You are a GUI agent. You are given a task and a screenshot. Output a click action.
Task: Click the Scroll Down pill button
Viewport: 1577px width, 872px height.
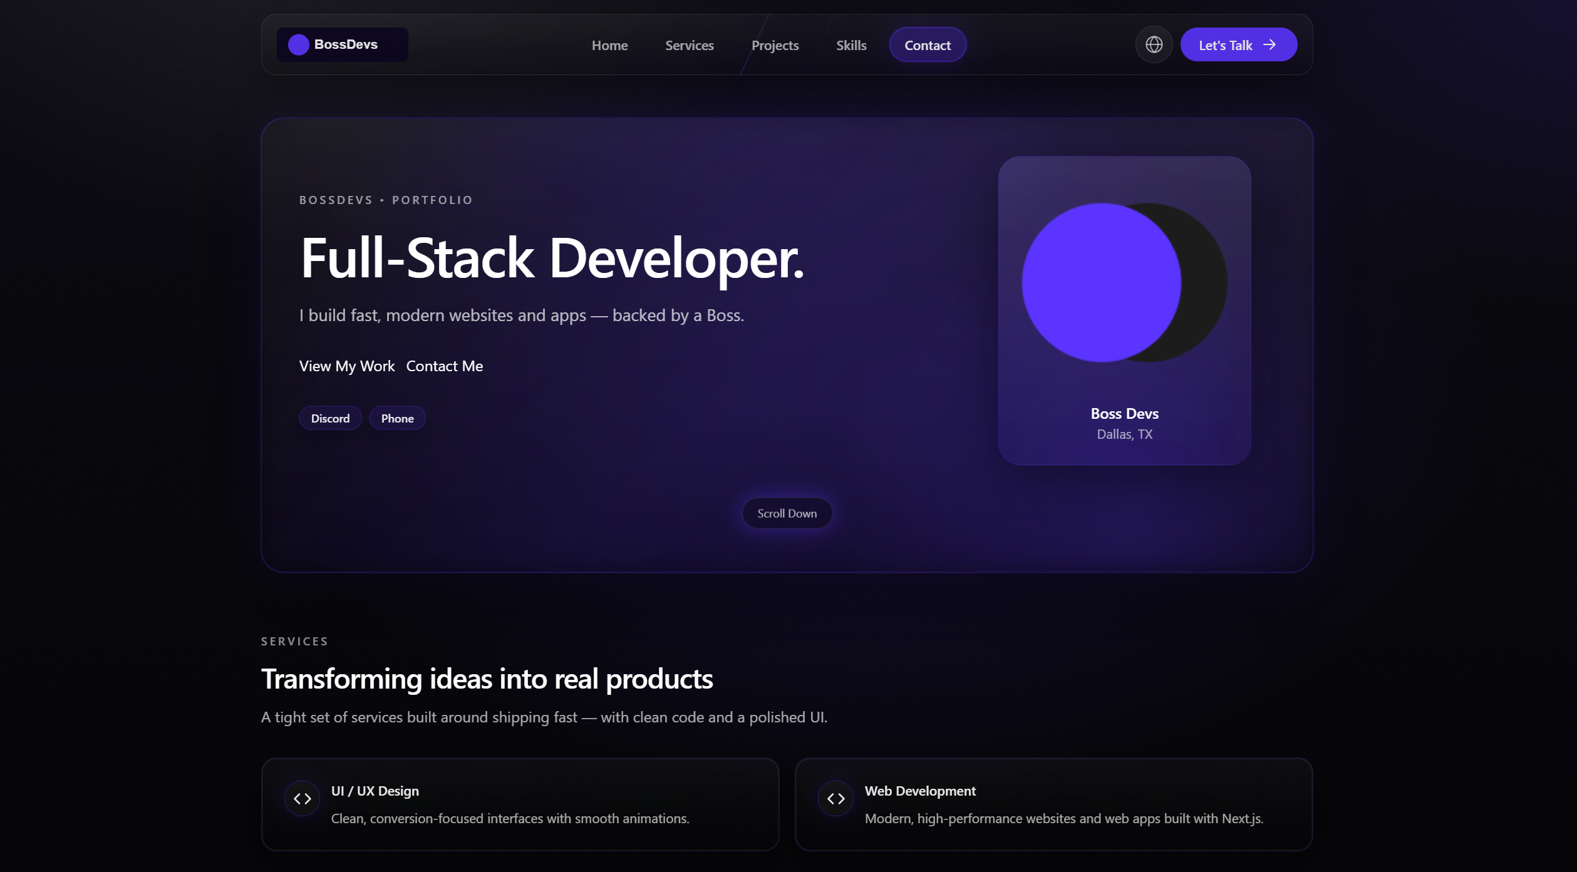[x=787, y=513]
